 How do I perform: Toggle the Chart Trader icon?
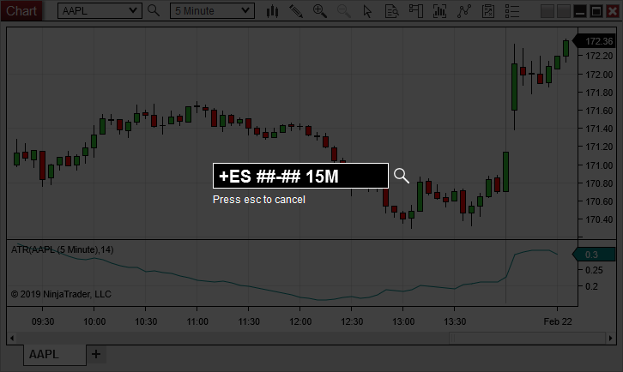(416, 10)
